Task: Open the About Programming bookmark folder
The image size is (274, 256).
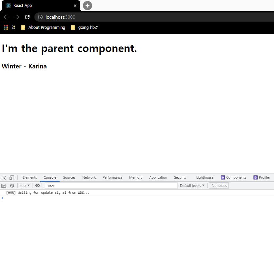Action: (43, 27)
